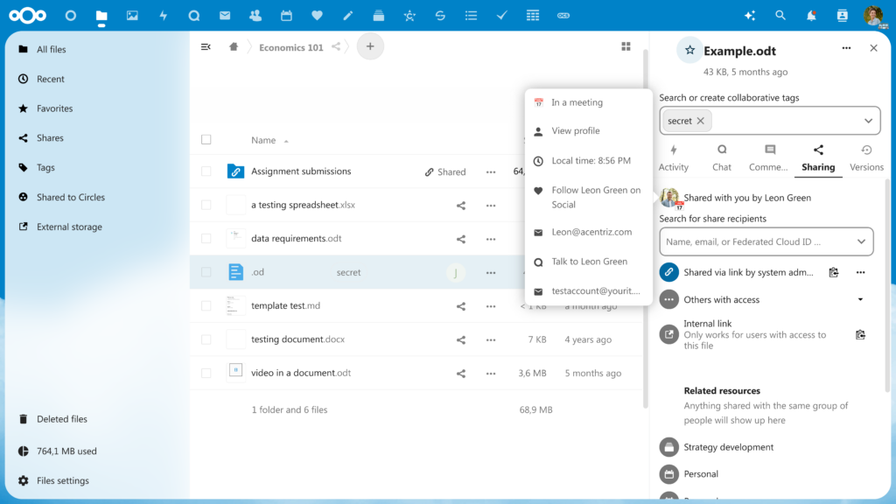The width and height of the screenshot is (896, 504).
Task: Click the notifications bell icon
Action: 812,15
